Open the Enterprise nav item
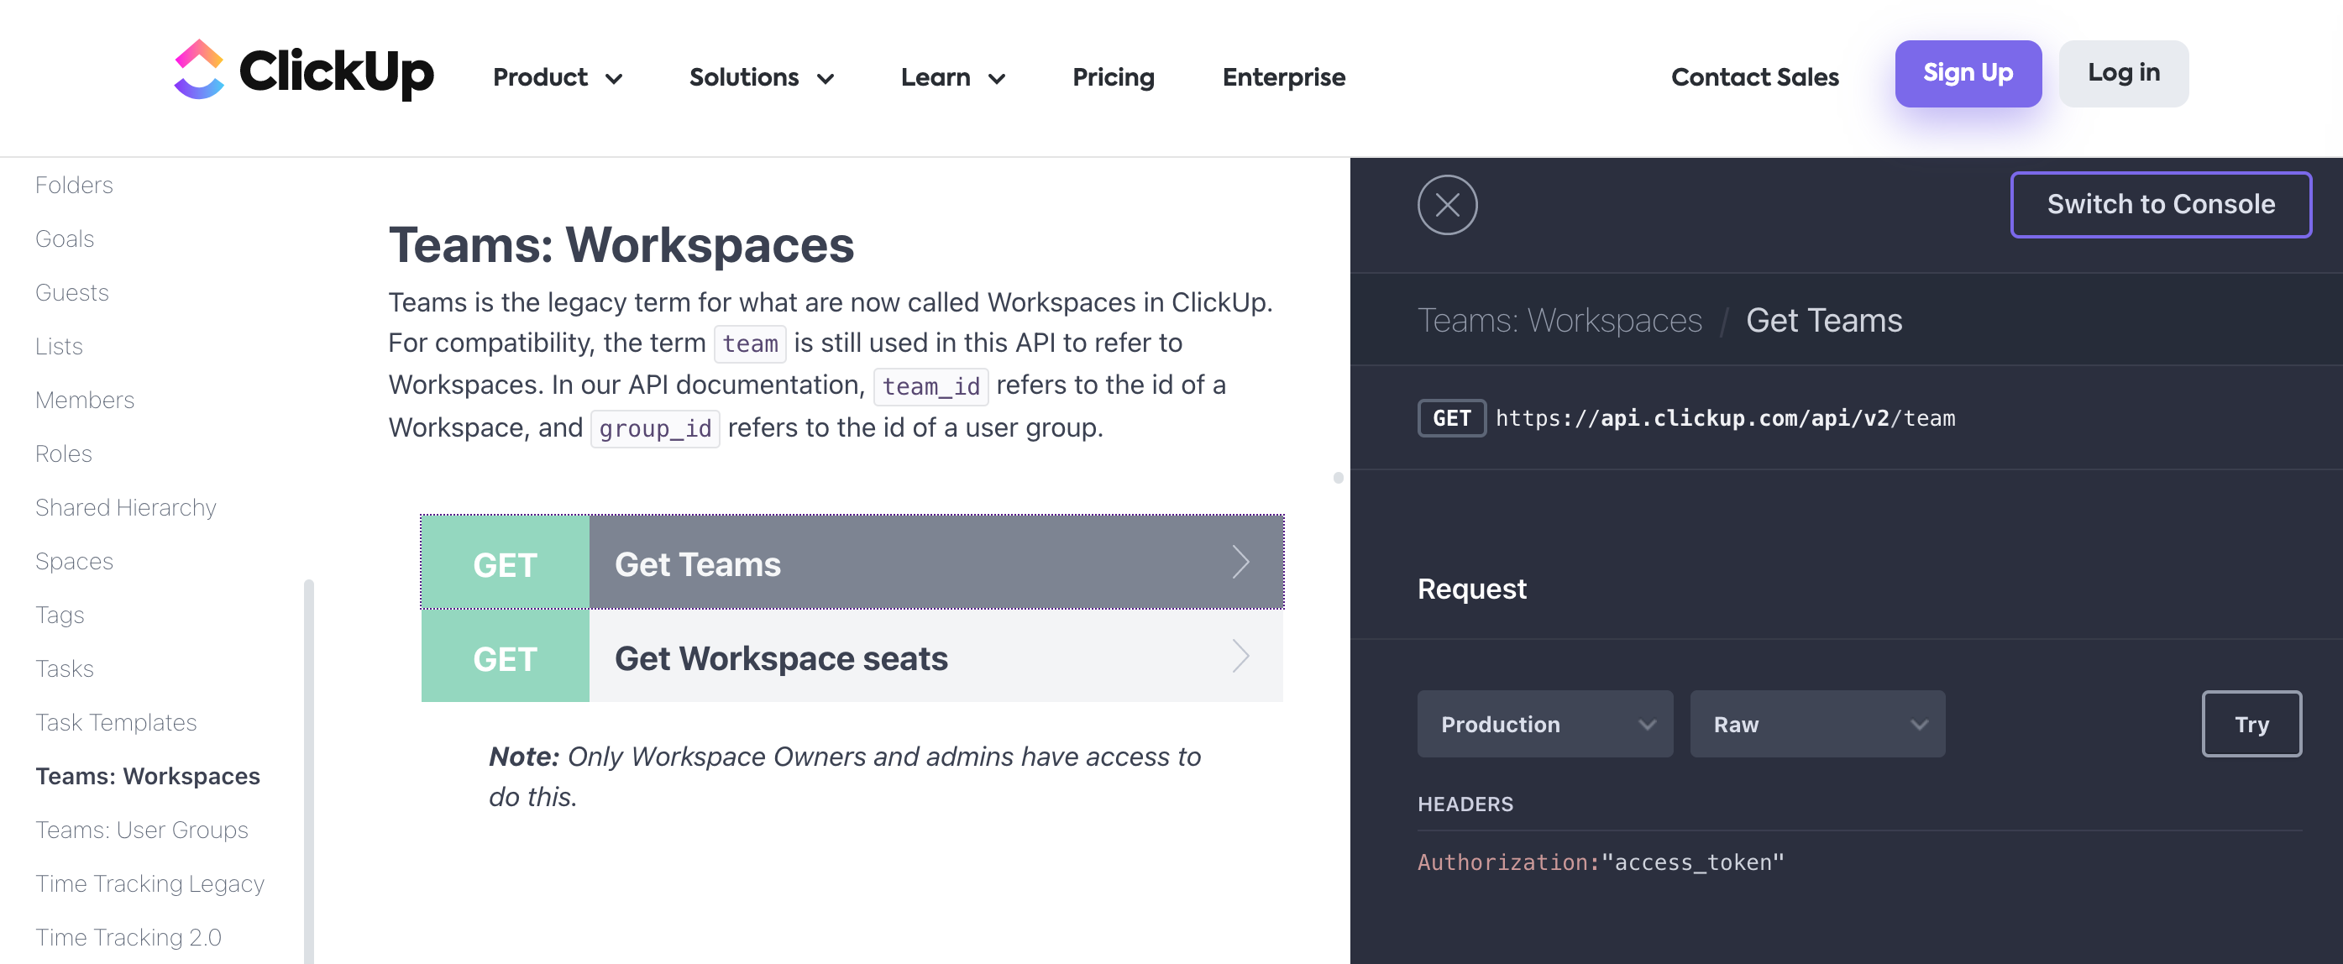 tap(1282, 77)
